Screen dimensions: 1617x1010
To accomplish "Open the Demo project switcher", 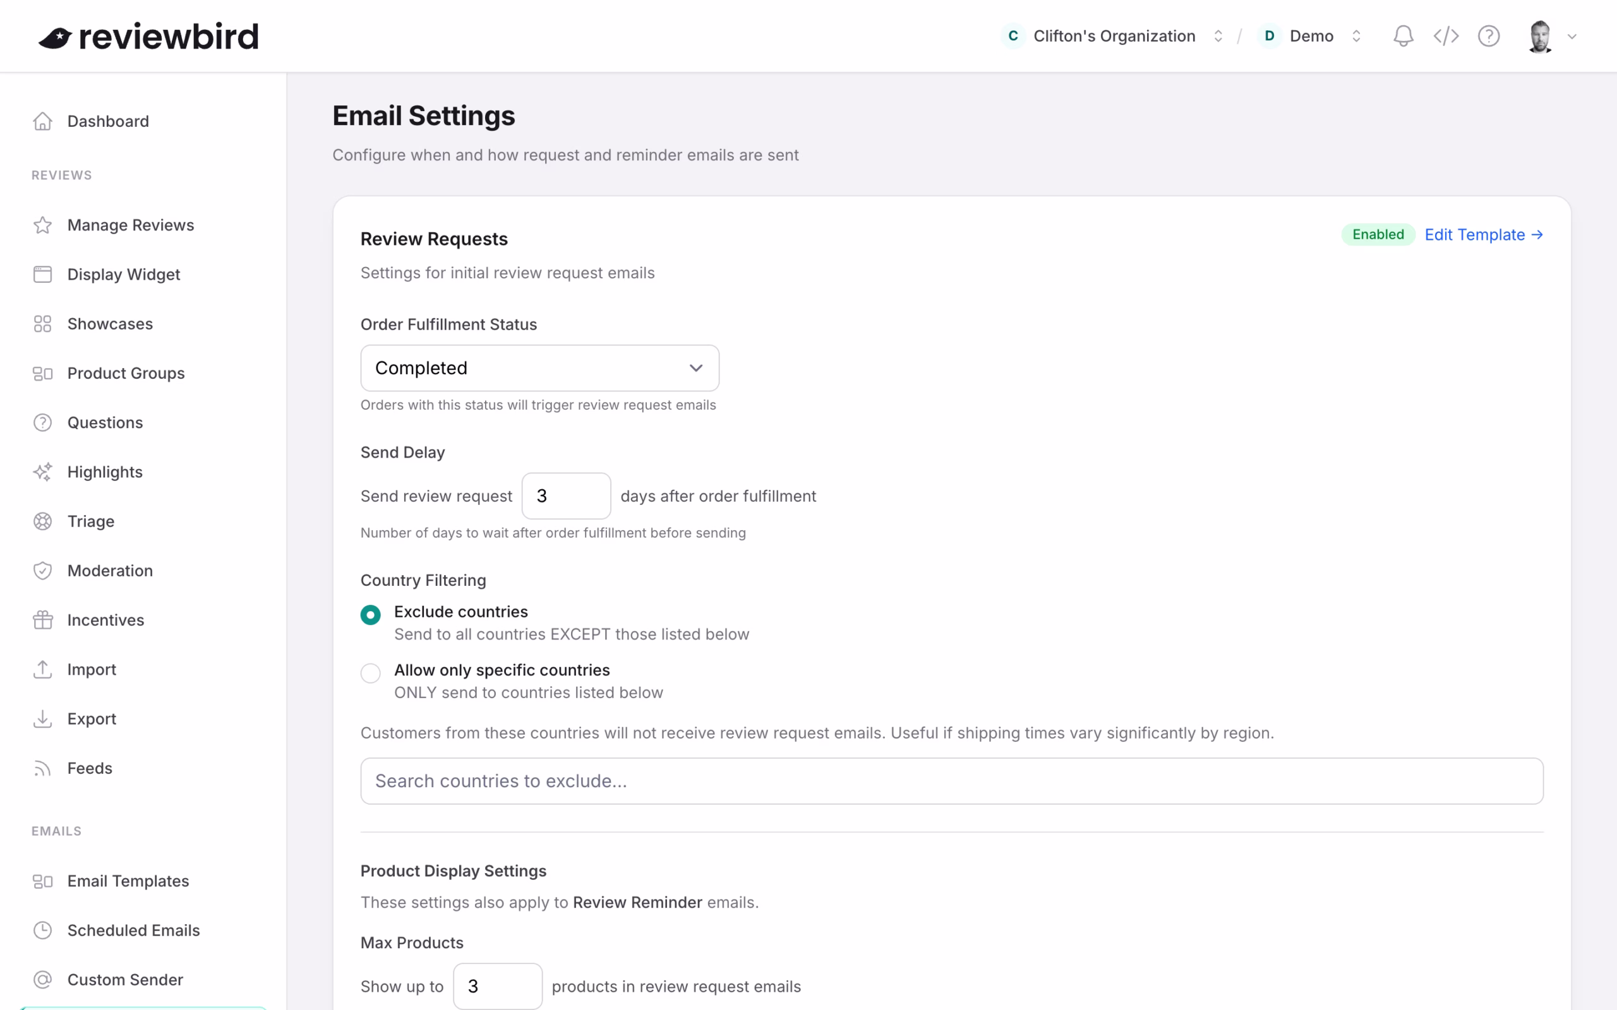I will [1310, 36].
